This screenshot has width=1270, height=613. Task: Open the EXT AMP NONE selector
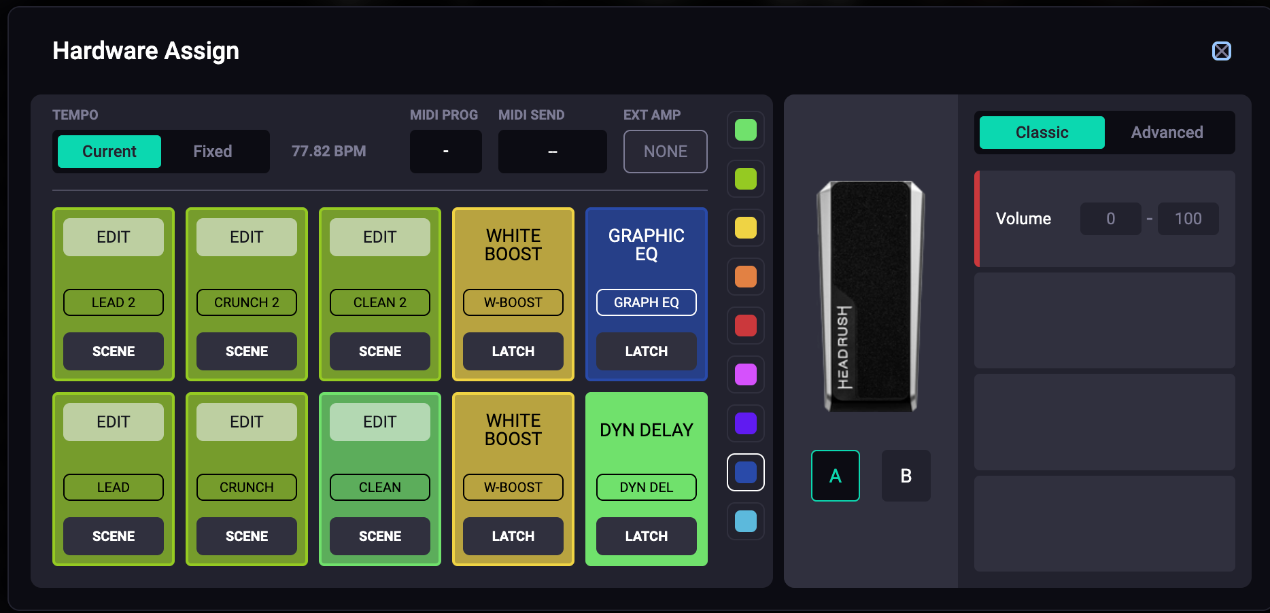[x=665, y=152]
